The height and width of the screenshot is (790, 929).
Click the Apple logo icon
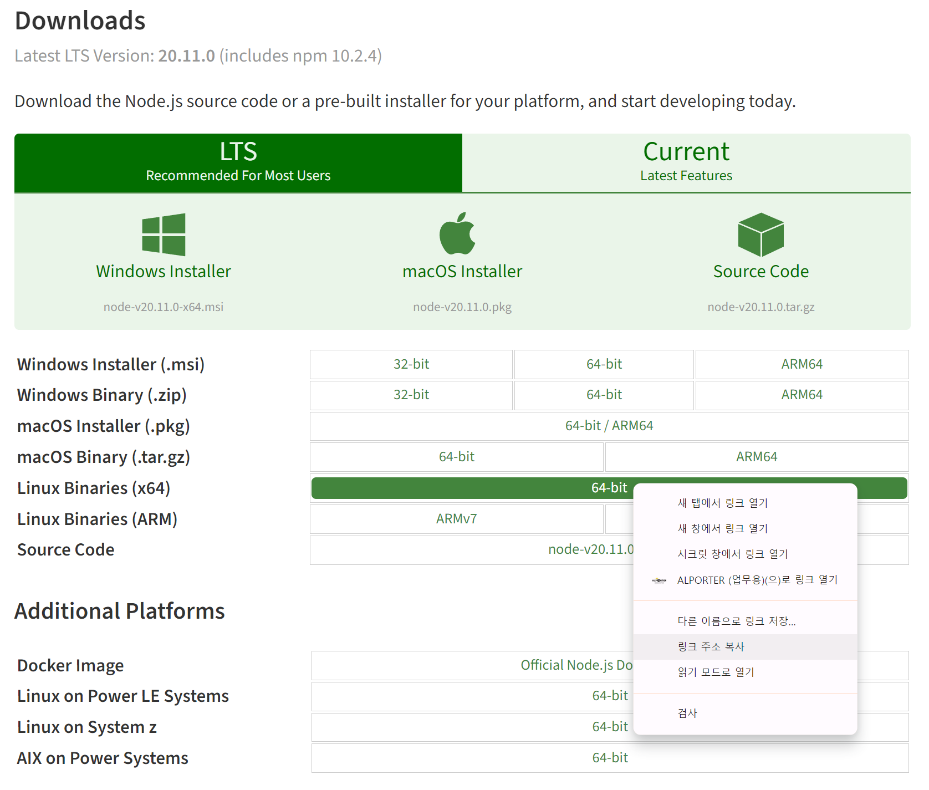point(457,233)
